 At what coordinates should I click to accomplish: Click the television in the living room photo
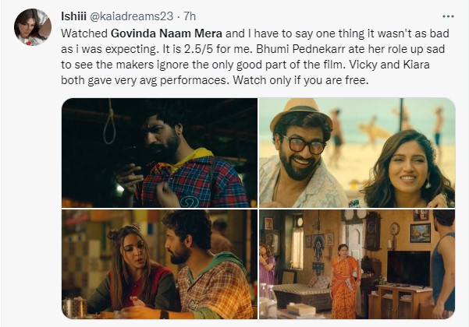(408, 267)
